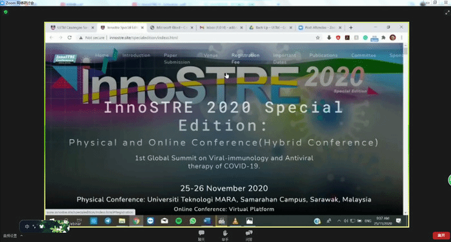
Task: Switch to the Microsoft Word browser tab
Action: 172,28
